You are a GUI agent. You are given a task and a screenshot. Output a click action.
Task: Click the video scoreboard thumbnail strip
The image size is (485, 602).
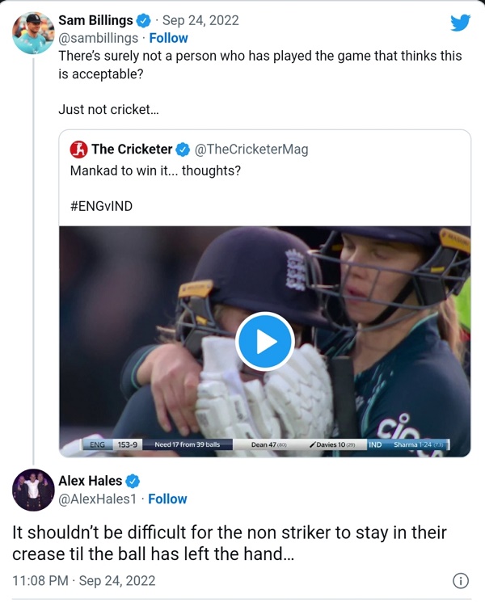264,444
